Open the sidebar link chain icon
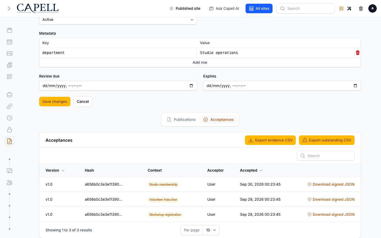The width and height of the screenshot is (381, 238). tap(10, 106)
